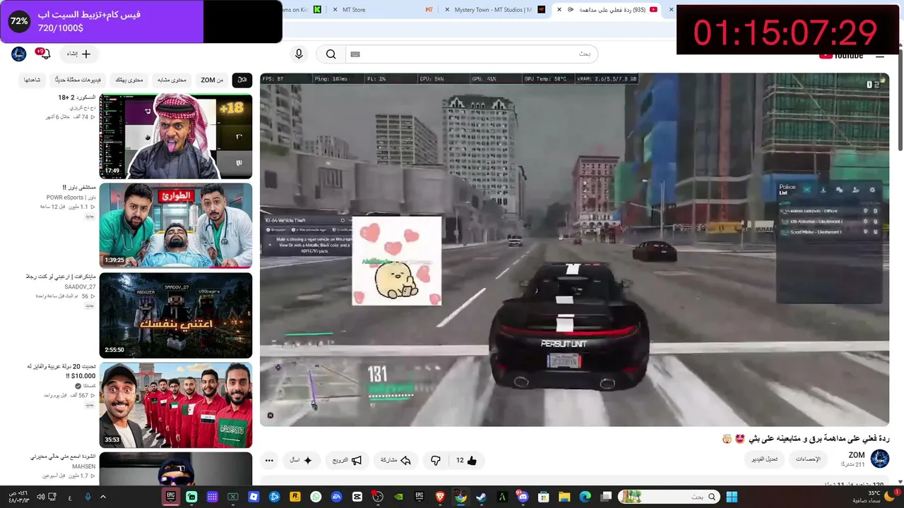
Task: Open Microsoft Edge from the taskbar
Action: [x=585, y=497]
